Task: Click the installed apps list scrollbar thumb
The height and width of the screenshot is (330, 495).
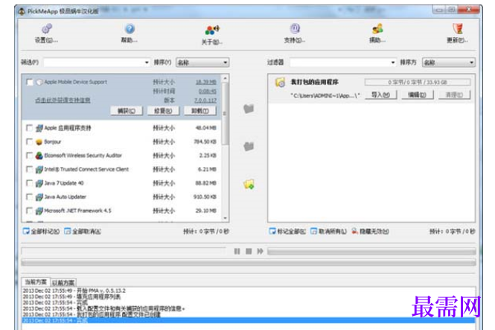Action: click(x=225, y=114)
